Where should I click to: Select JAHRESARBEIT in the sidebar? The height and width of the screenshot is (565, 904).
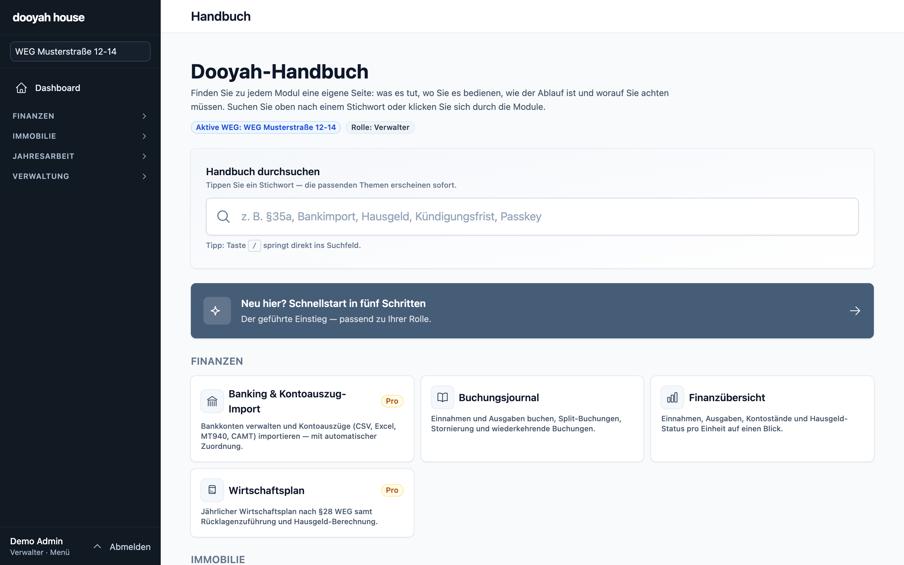pyautogui.click(x=80, y=156)
